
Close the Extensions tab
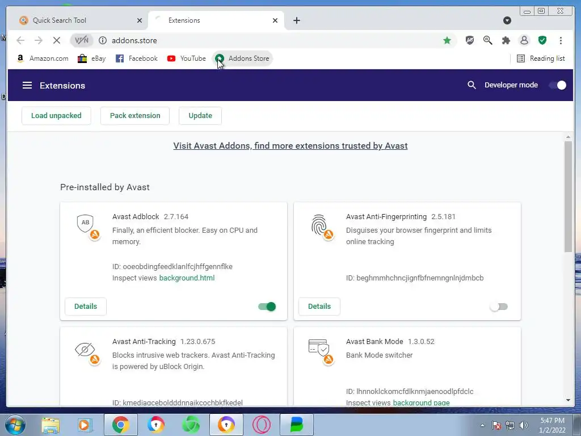click(275, 20)
